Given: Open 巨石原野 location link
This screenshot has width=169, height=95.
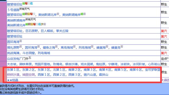Looking at the screenshot, I should click(x=32, y=31).
